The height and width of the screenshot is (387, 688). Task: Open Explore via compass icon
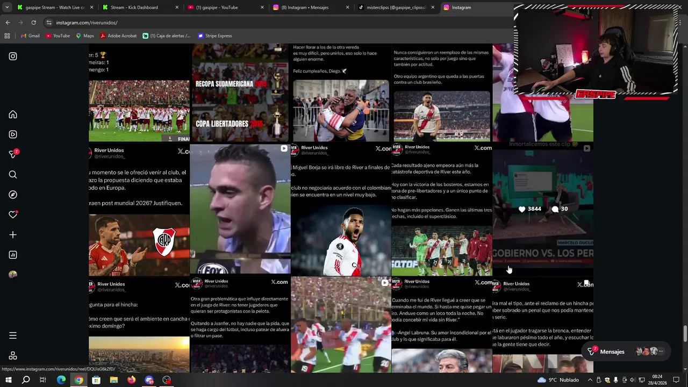point(13,195)
